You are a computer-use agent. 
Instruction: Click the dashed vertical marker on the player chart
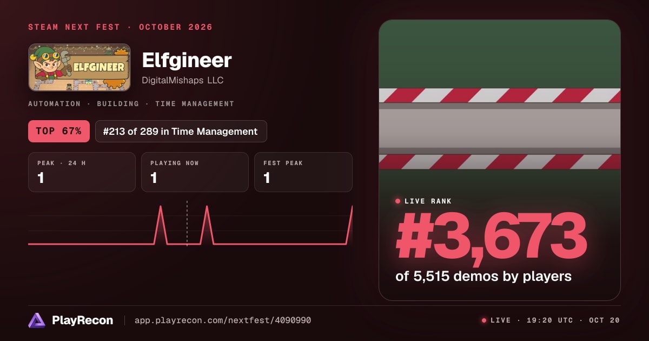(x=187, y=224)
